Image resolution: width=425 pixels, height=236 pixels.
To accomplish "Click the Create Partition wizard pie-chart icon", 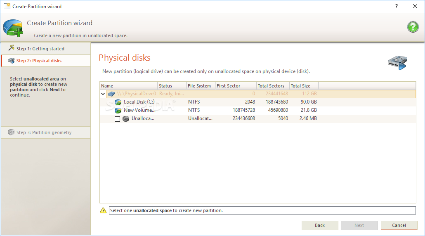I will point(13,28).
